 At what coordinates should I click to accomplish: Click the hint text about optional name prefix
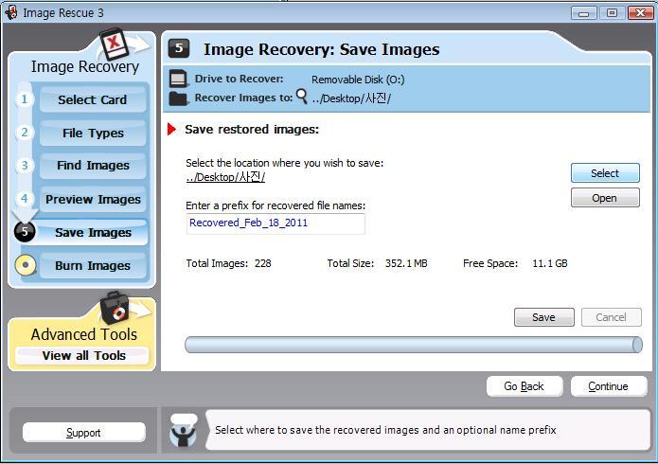point(385,430)
